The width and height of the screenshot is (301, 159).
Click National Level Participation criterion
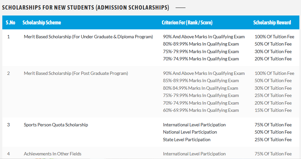click(x=190, y=132)
